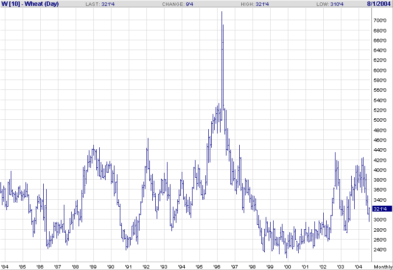Click the '98 year label
393x270 pixels.
252,267
